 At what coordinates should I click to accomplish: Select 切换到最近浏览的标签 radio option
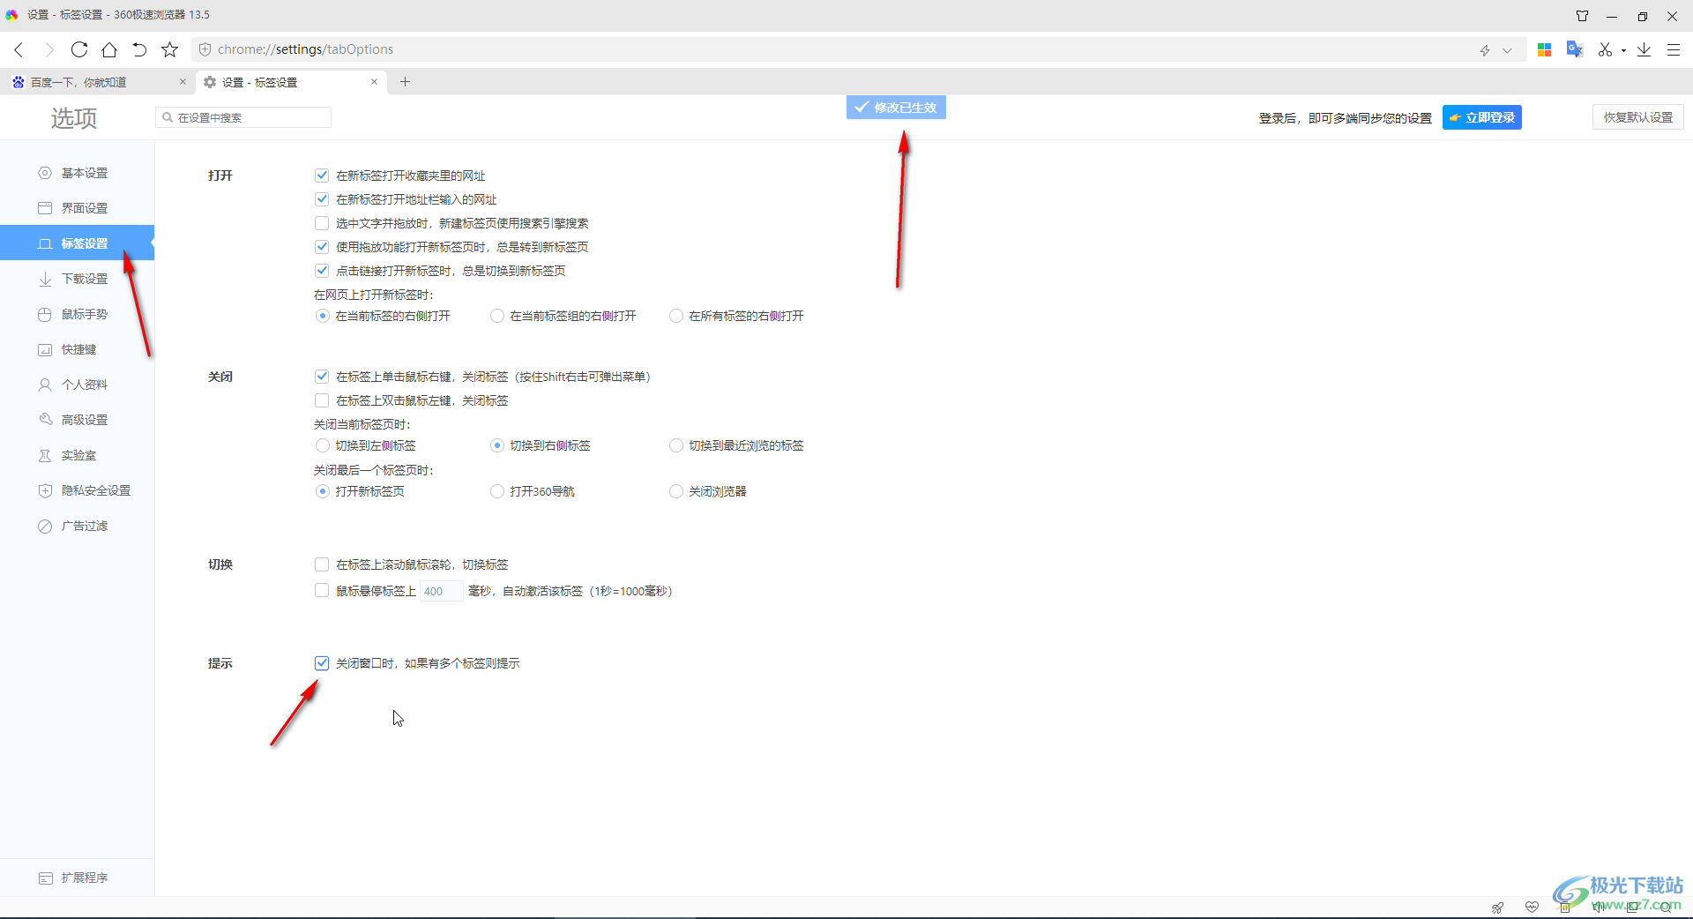pyautogui.click(x=676, y=445)
